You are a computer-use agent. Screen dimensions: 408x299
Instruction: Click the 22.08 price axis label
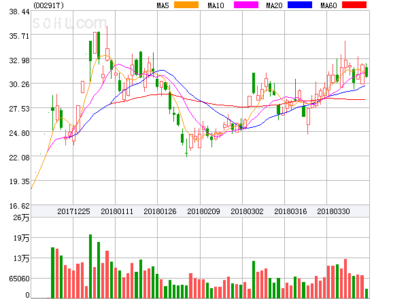coord(19,158)
